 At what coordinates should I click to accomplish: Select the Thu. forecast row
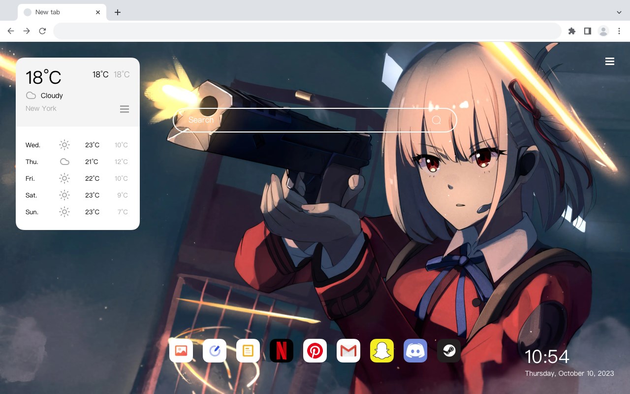click(x=78, y=162)
